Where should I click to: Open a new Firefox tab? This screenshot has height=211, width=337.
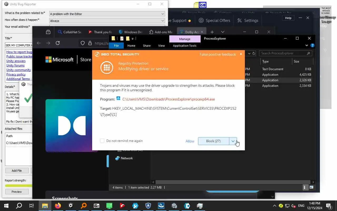tap(212, 32)
